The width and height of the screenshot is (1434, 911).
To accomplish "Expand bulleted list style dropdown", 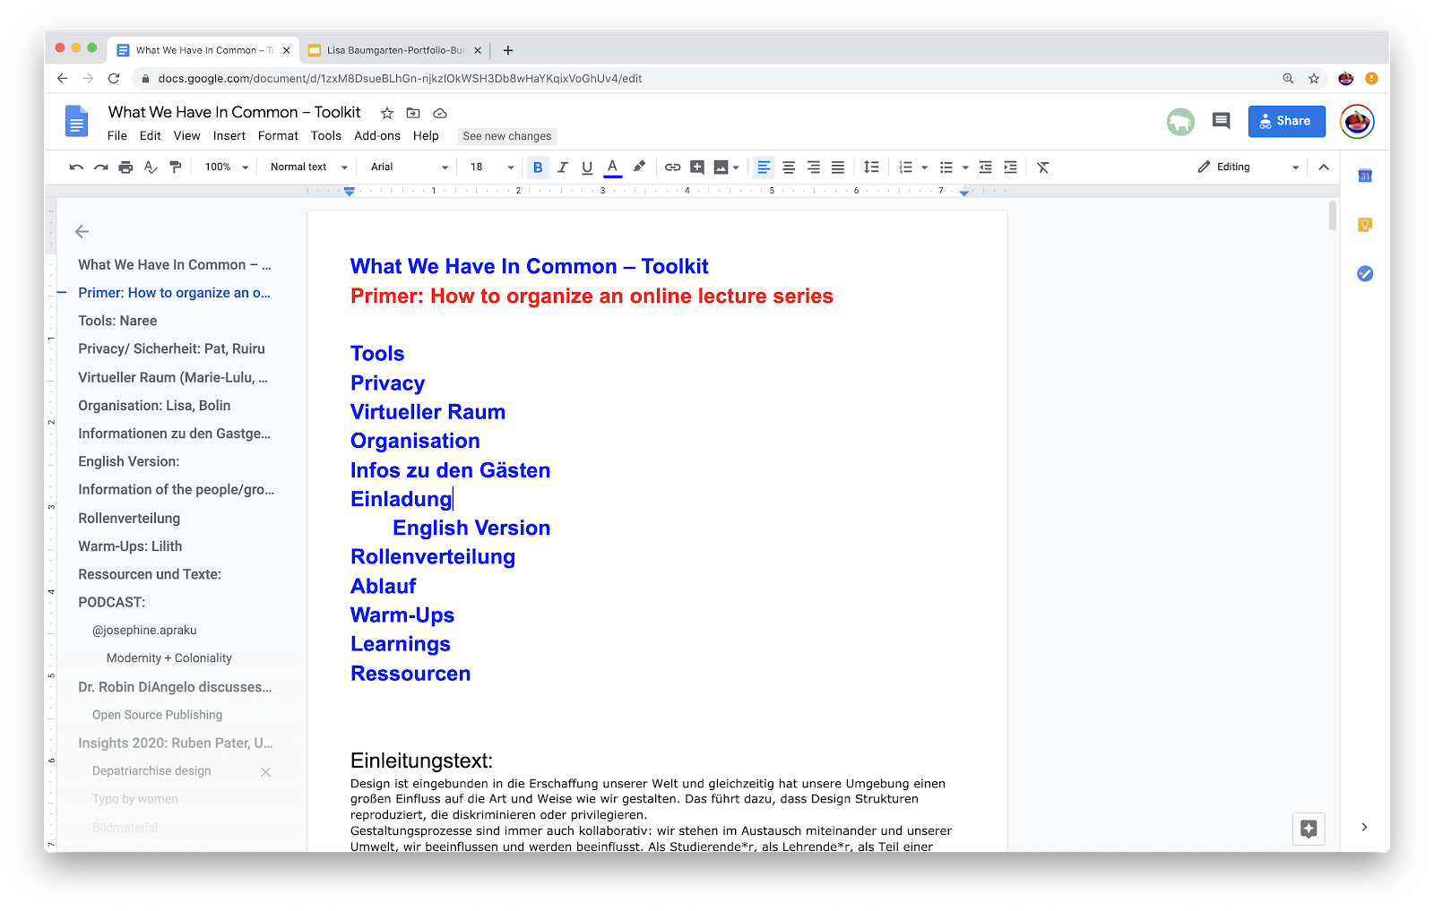I will pyautogui.click(x=965, y=168).
